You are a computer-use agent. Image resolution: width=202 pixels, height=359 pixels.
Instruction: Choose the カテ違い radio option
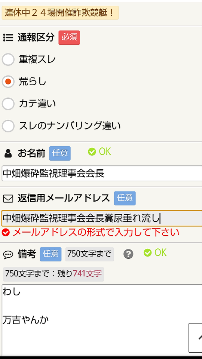8,104
